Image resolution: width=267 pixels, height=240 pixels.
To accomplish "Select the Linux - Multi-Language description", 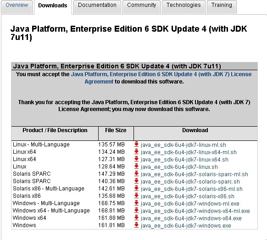I will [x=41, y=145].
